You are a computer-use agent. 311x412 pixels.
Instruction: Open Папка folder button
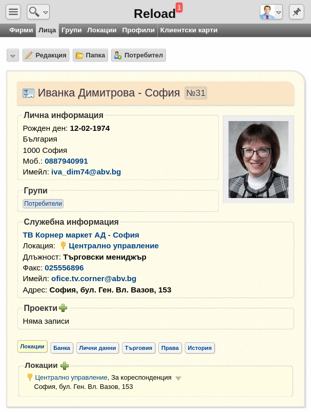pyautogui.click(x=90, y=55)
